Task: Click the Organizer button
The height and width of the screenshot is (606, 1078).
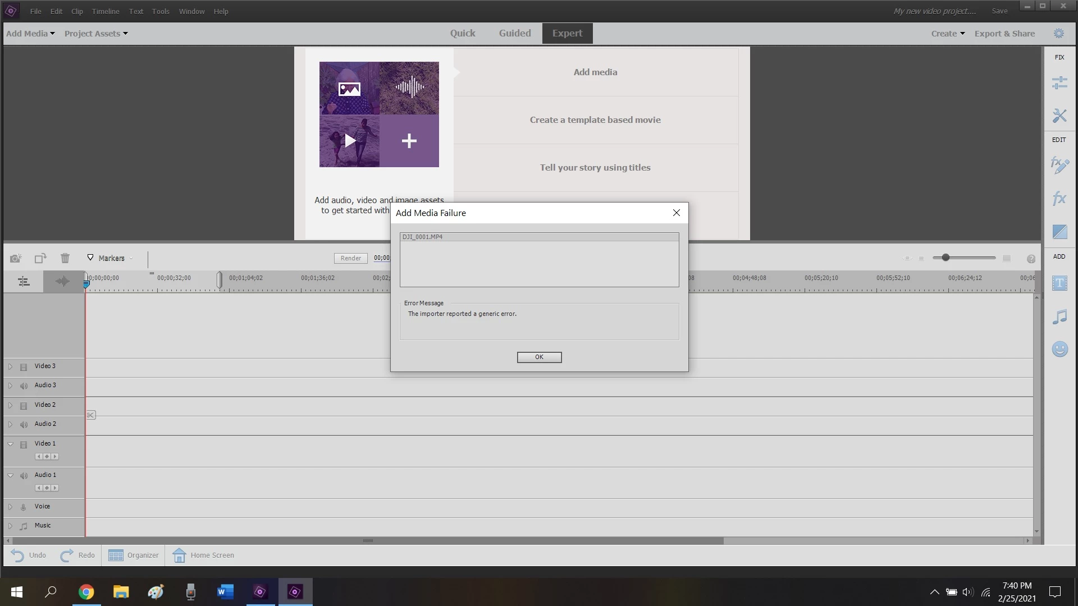Action: click(134, 555)
